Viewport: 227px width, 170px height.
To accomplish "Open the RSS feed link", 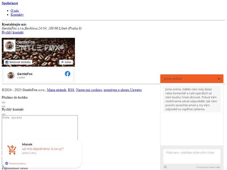I will coord(71,90).
